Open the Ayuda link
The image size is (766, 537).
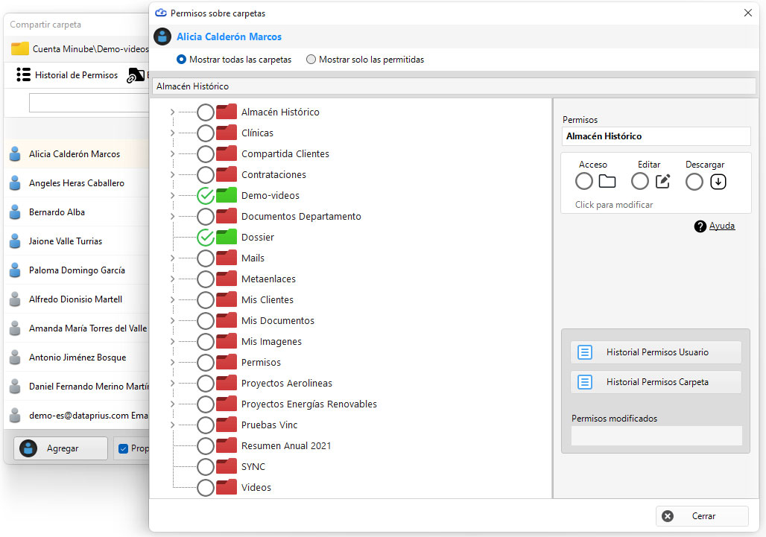[721, 226]
